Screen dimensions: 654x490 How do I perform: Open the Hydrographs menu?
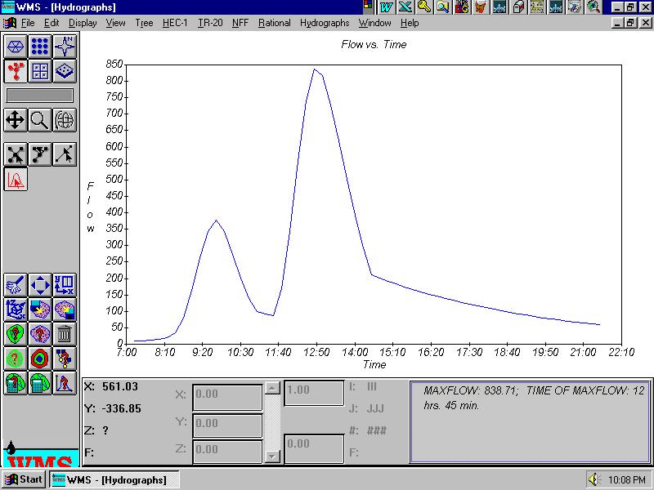pos(324,23)
